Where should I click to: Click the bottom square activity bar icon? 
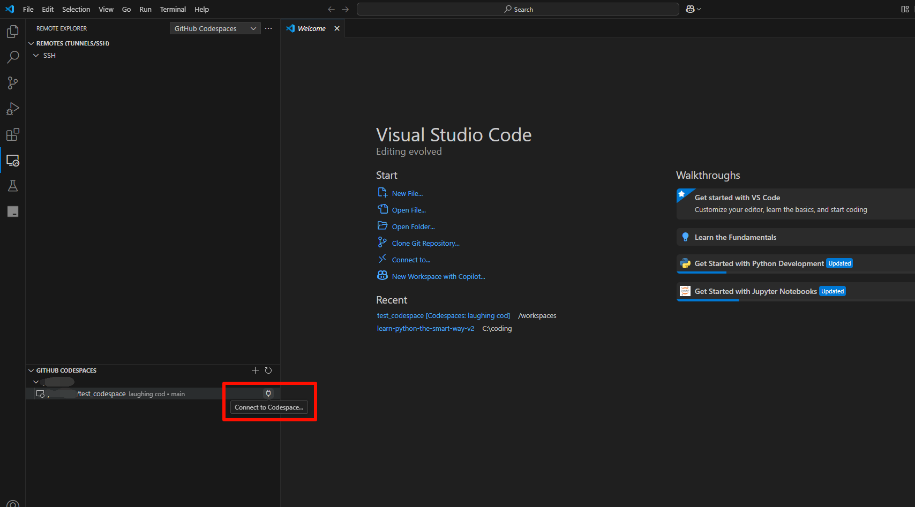(13, 211)
